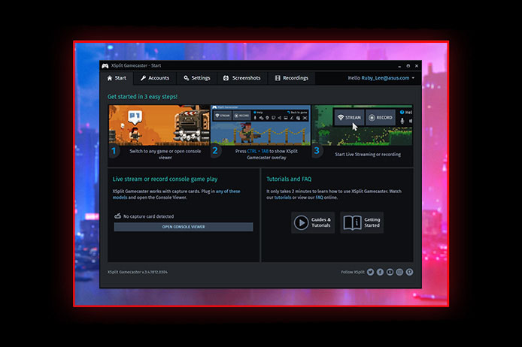Click the XSplit Gamecaster version number text
Screen dimensions: 522x347
[138, 272]
